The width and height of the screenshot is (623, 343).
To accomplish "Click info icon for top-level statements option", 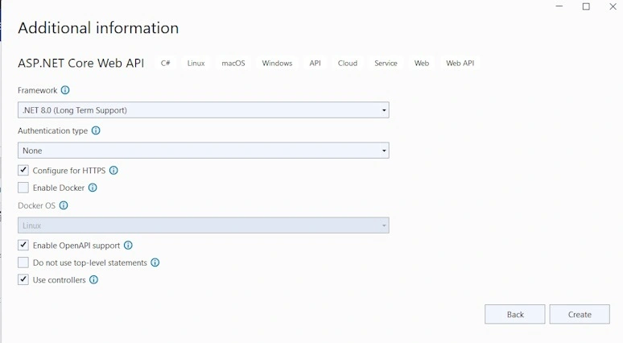I will pos(155,262).
